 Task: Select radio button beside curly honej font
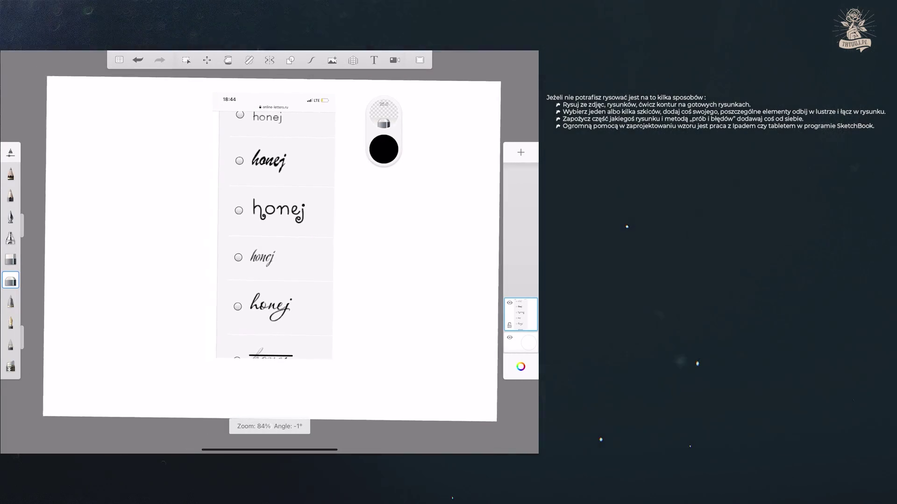pos(239,210)
